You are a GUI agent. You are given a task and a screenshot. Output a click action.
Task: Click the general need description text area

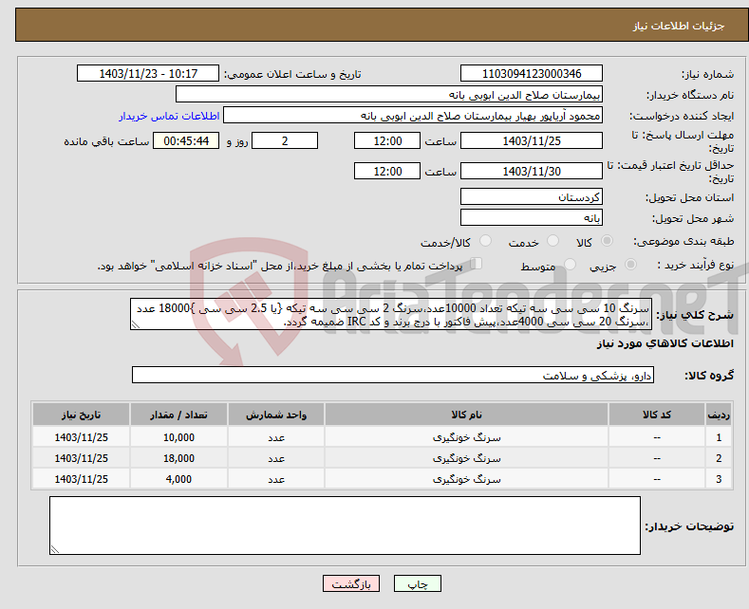point(391,315)
